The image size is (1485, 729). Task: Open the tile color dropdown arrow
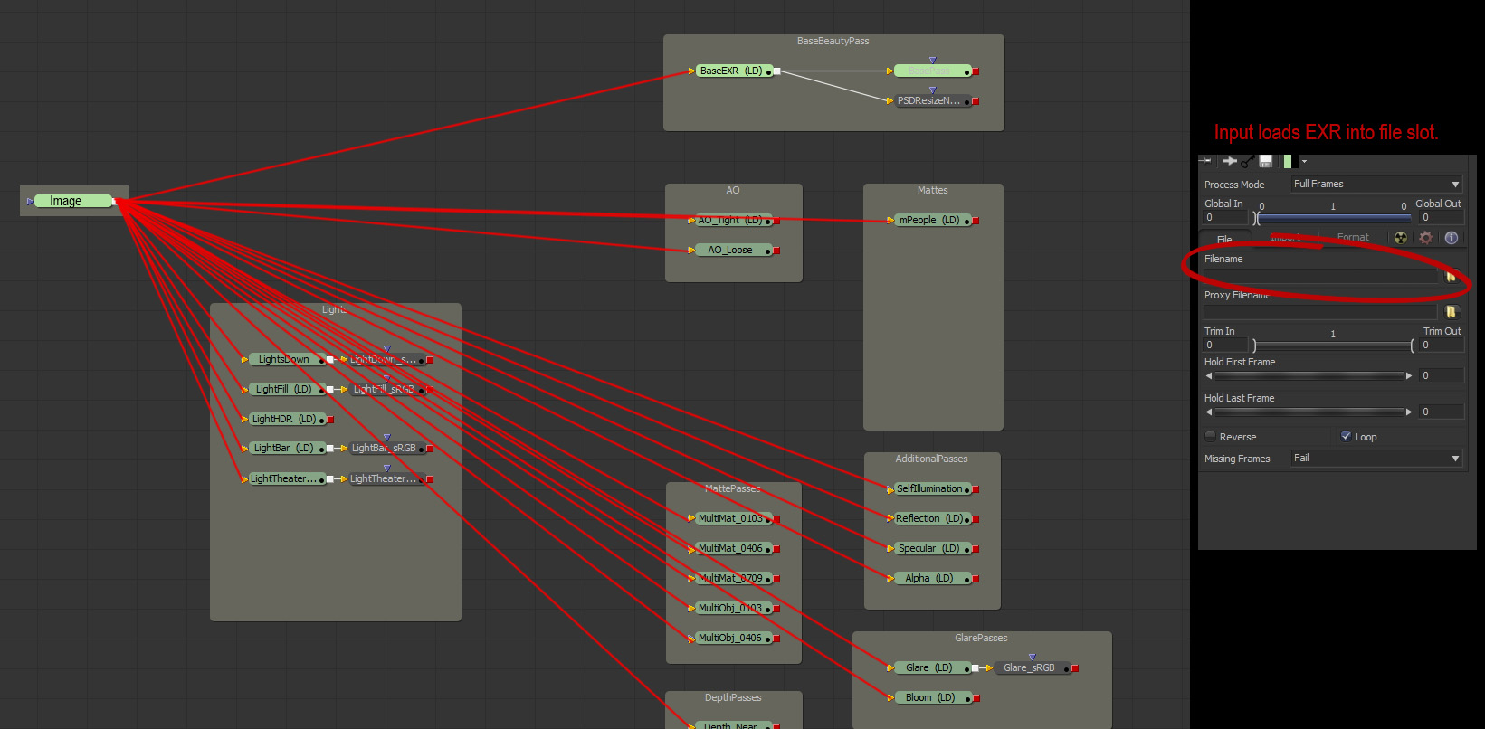point(1304,162)
